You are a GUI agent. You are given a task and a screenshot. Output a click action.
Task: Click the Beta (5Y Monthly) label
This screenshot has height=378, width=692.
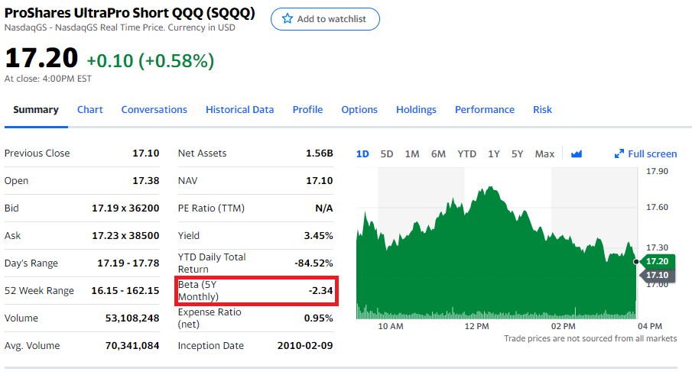198,291
